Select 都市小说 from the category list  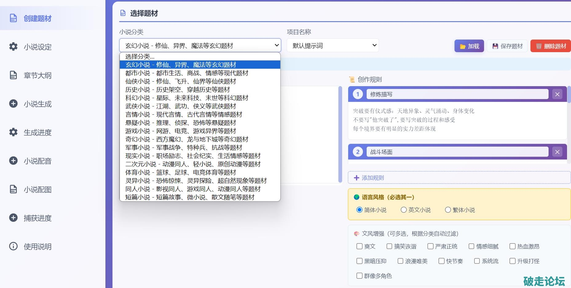[x=187, y=73]
